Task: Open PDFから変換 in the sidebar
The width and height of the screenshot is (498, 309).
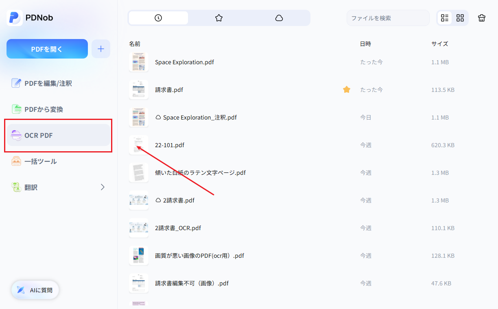Action: pos(58,109)
